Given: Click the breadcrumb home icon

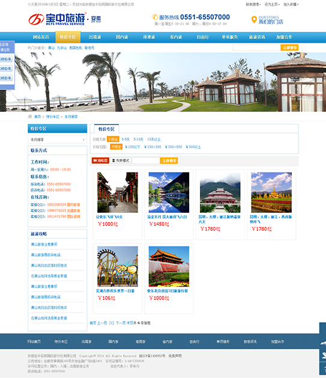Looking at the screenshot, I should [30, 117].
